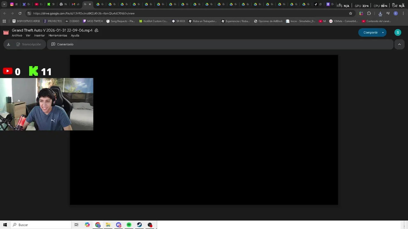408x229 pixels.
Task: Open Song Requests bookmark
Action: click(x=120, y=21)
